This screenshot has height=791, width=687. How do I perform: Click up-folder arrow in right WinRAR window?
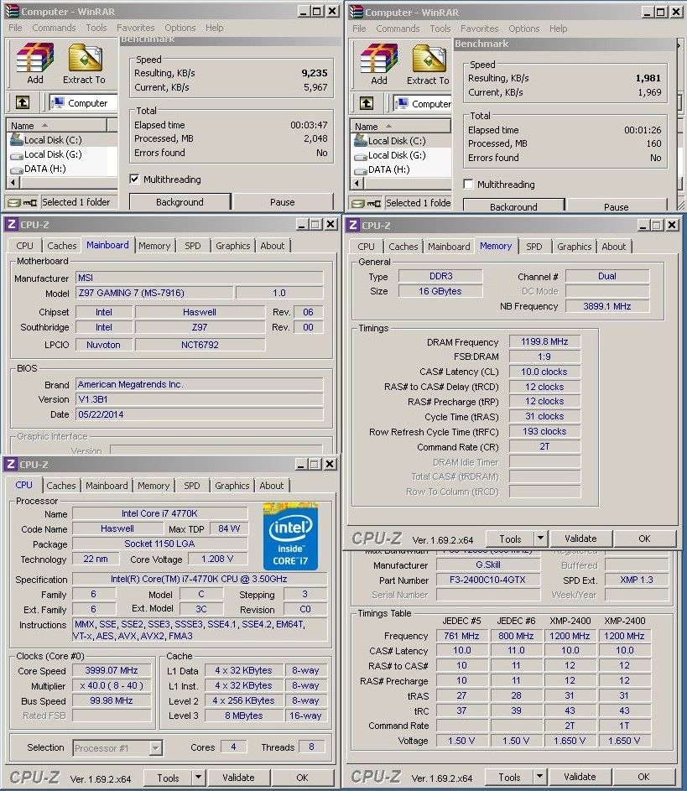(366, 103)
